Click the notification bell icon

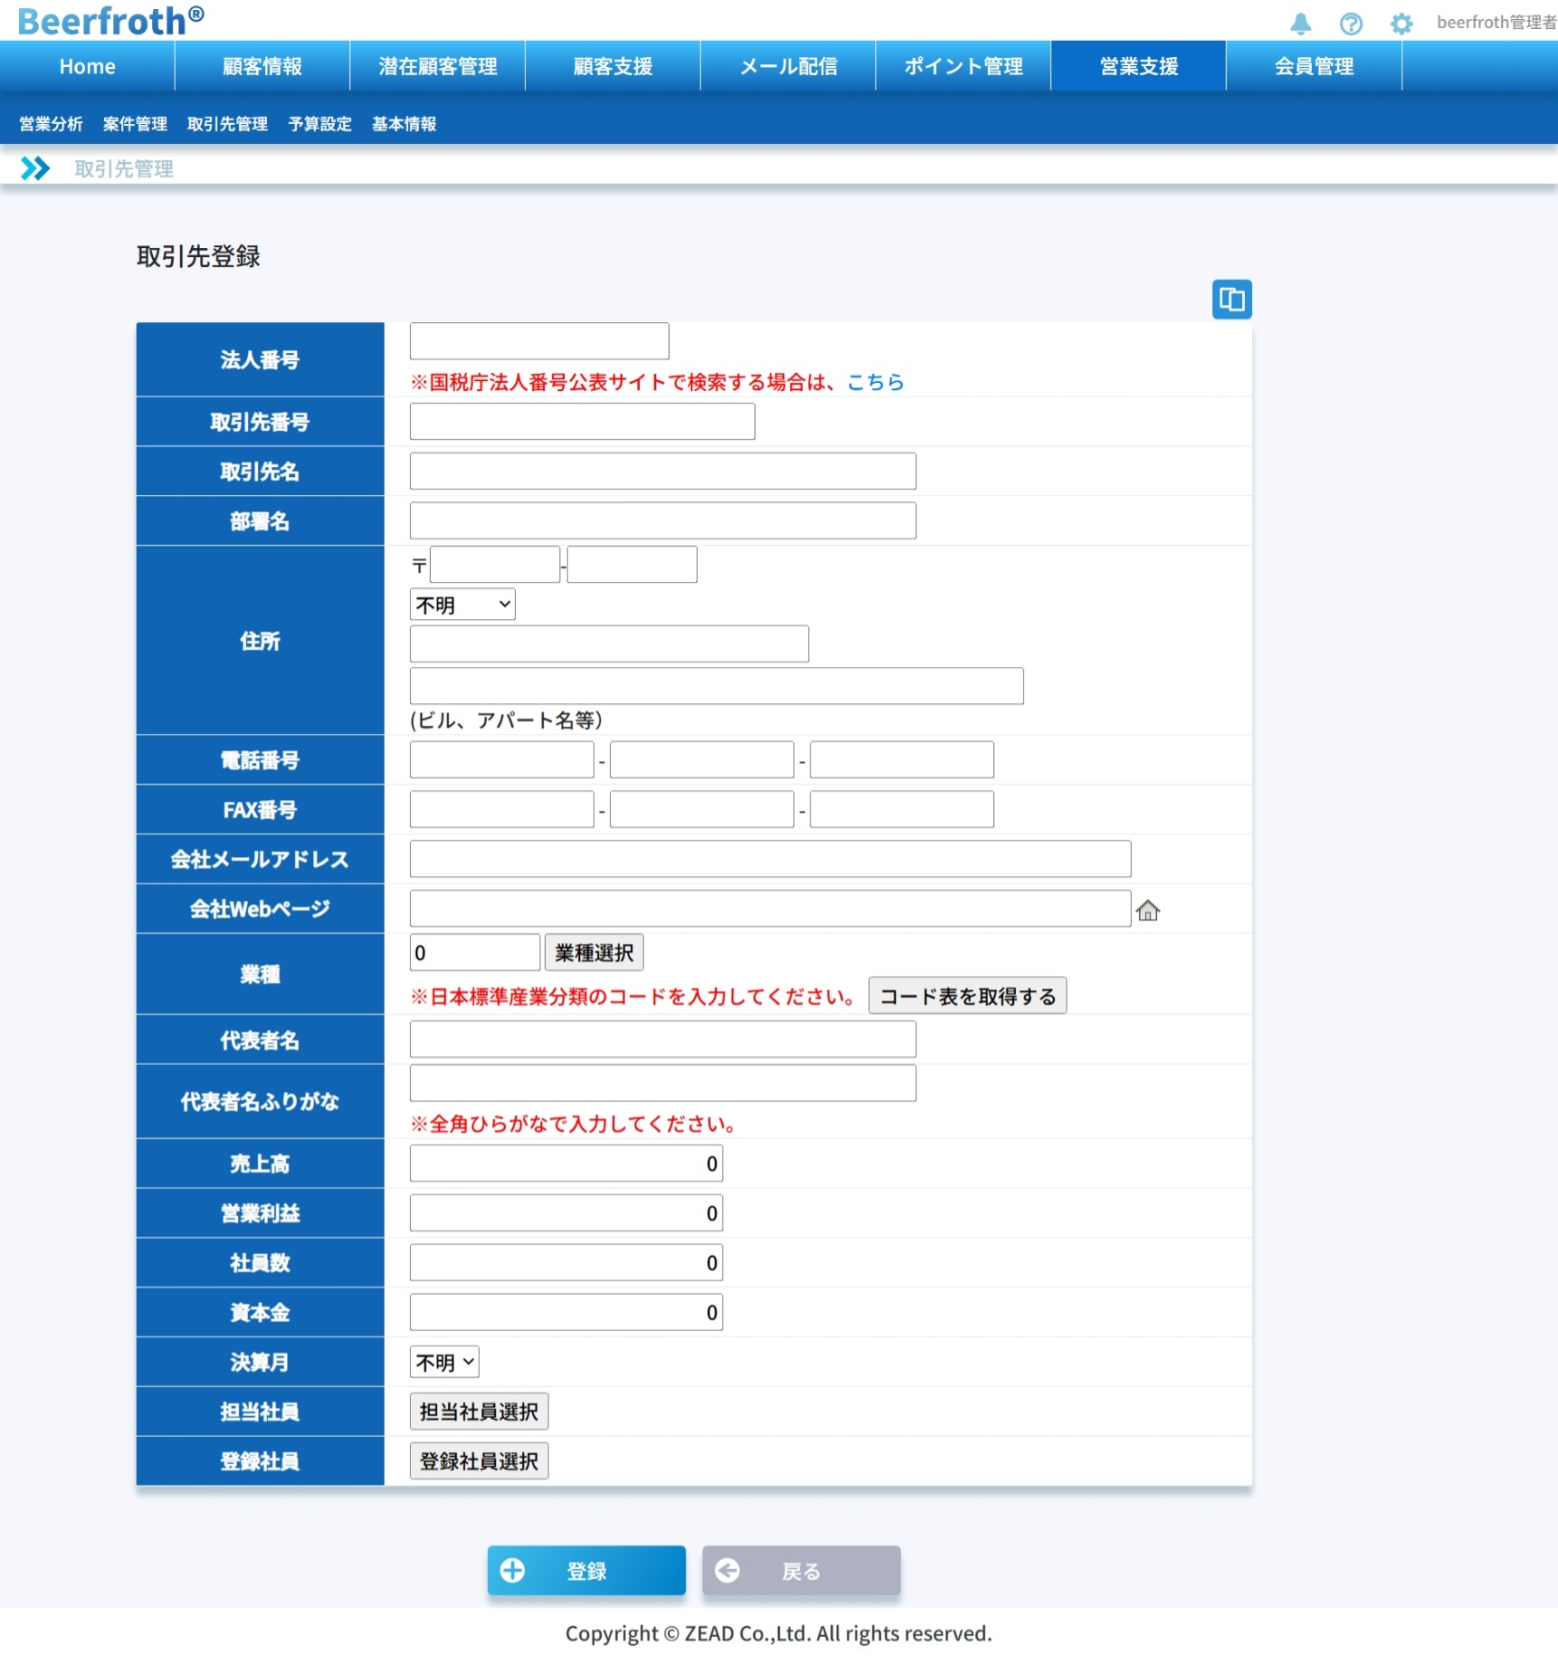(1300, 24)
